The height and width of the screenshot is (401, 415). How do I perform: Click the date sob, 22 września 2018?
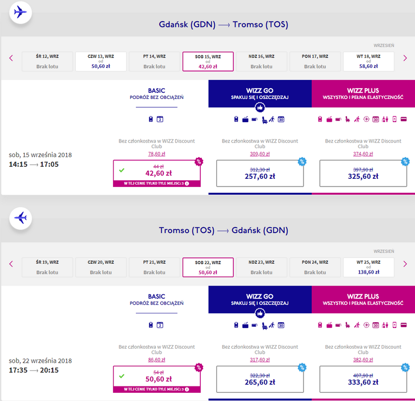40,361
